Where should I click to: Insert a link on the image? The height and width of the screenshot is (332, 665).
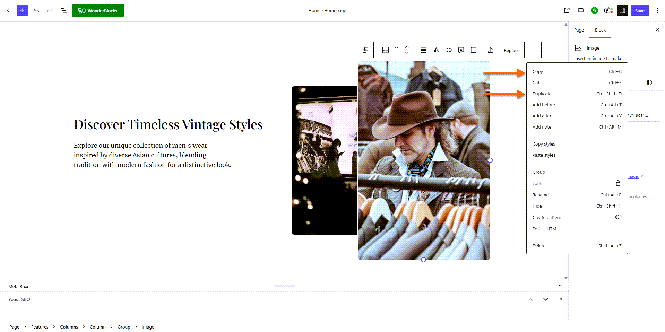click(x=449, y=50)
